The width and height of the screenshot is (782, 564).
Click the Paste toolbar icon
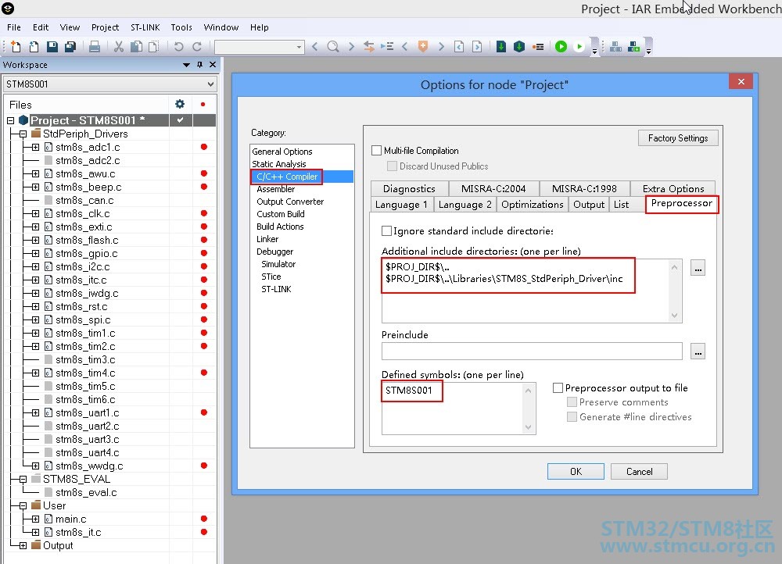pos(153,47)
